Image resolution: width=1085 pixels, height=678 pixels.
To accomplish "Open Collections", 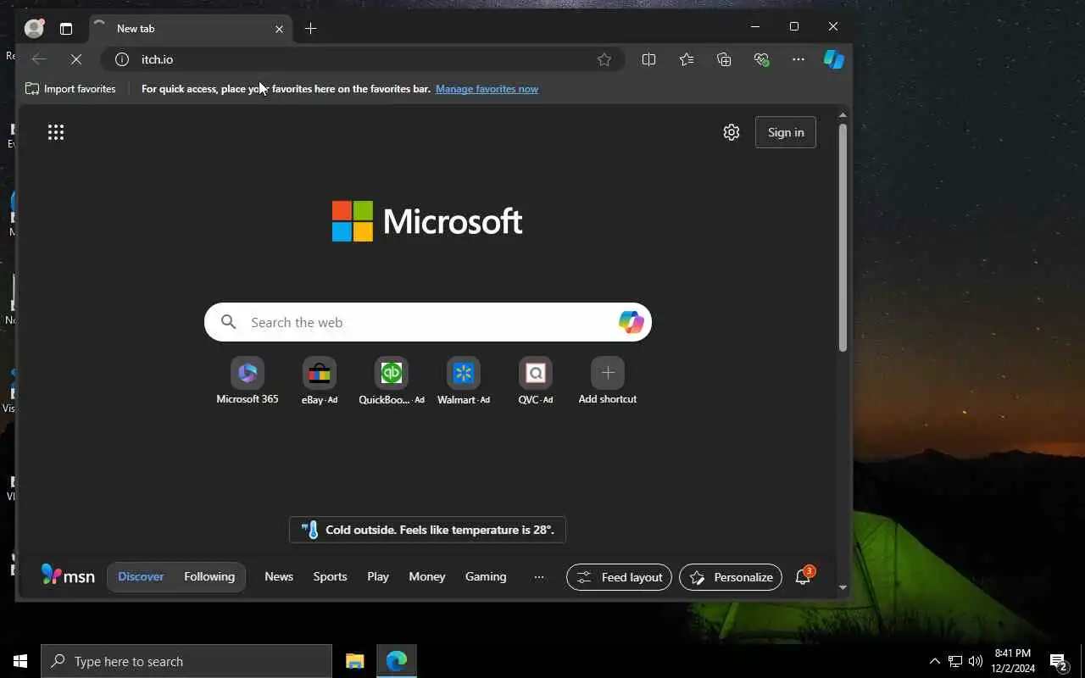I will [x=724, y=59].
